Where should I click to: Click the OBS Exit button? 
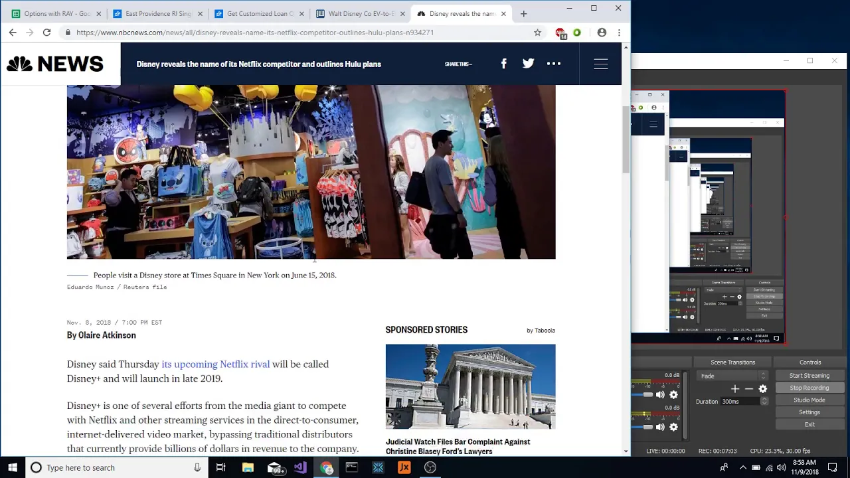pyautogui.click(x=809, y=424)
